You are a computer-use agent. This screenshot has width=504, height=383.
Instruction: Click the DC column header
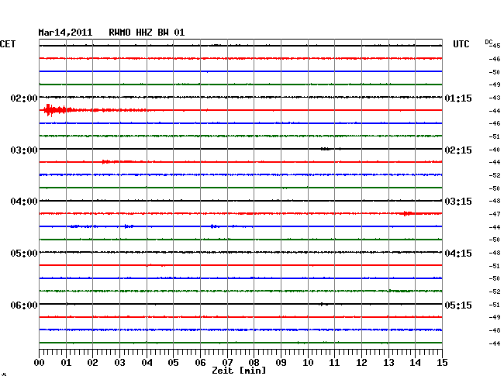488,42
